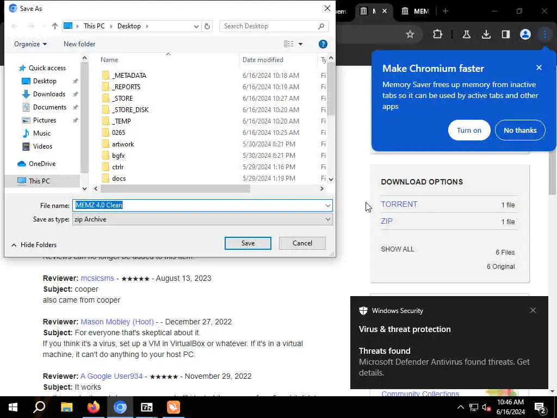Launch Firefox from taskbar

coord(93,407)
